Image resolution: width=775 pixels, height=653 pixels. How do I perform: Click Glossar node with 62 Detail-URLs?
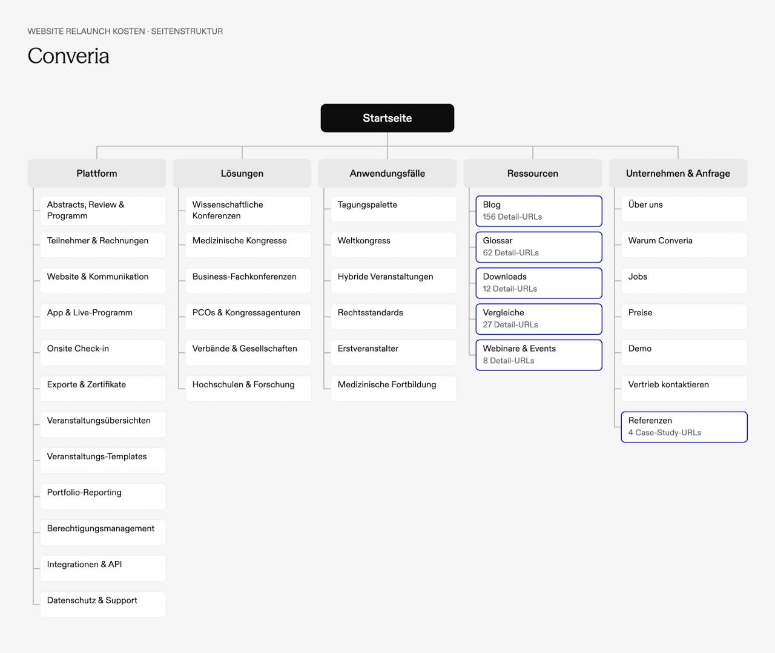539,247
